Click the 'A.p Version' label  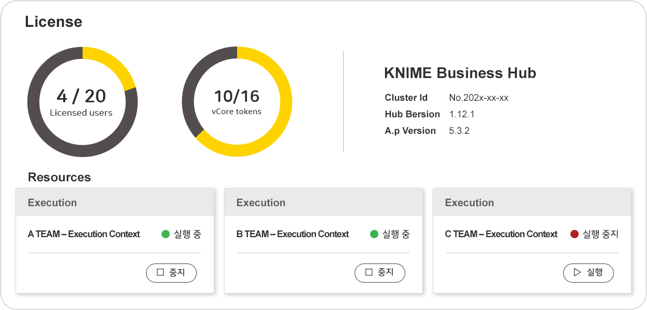410,131
